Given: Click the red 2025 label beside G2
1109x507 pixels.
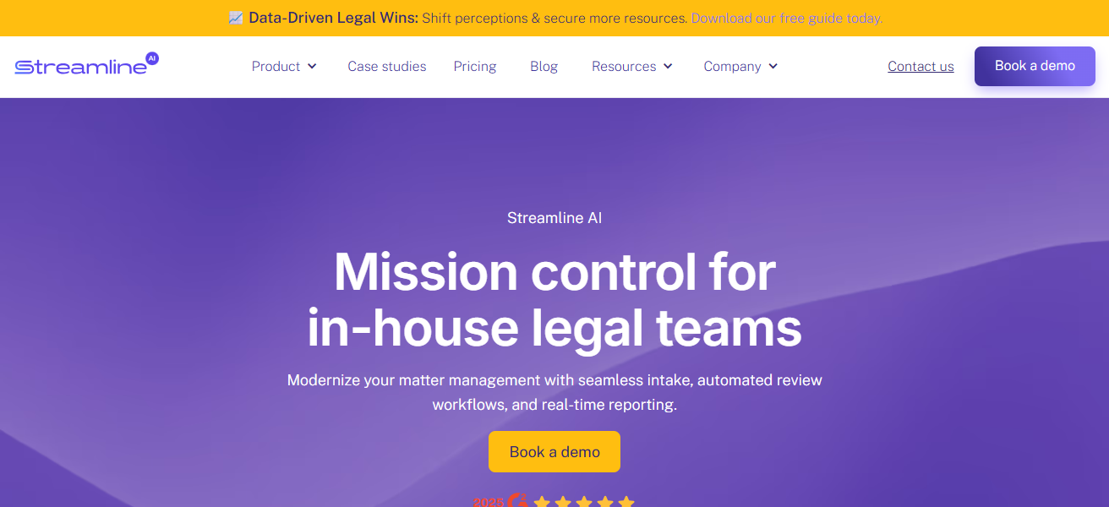Looking at the screenshot, I should tap(489, 502).
